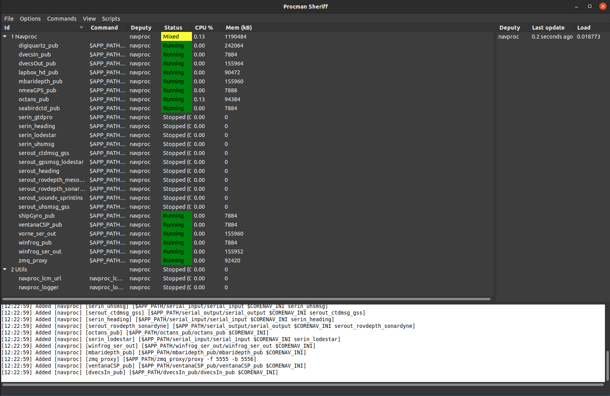
Task: Click the log console vertical scrollbar
Action: pos(607,366)
